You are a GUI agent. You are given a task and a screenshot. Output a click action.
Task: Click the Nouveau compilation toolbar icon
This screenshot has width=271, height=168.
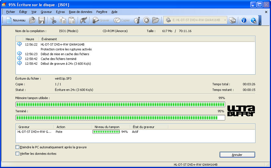coord(16,20)
